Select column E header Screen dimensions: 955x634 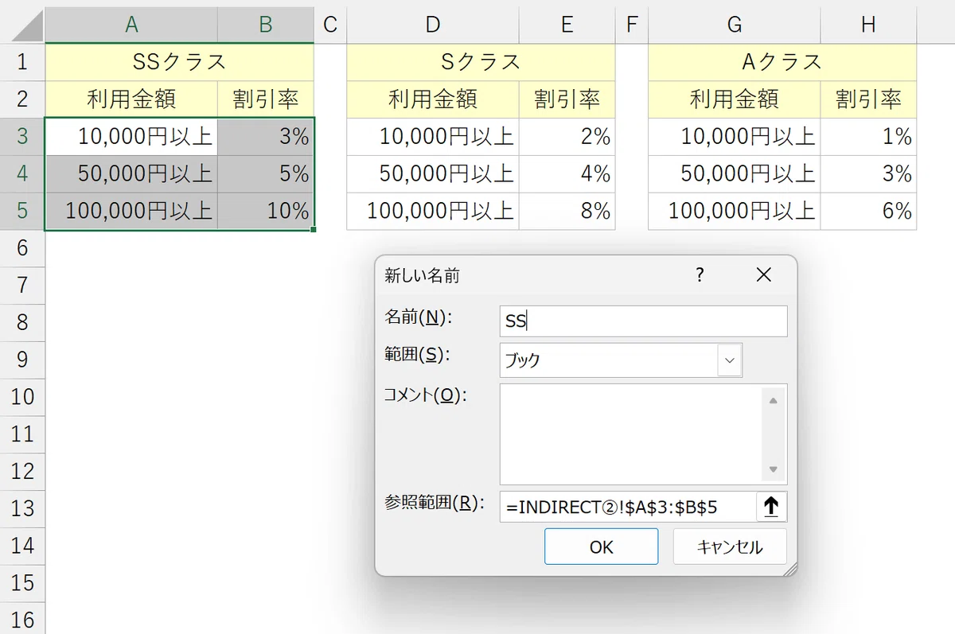pyautogui.click(x=567, y=25)
